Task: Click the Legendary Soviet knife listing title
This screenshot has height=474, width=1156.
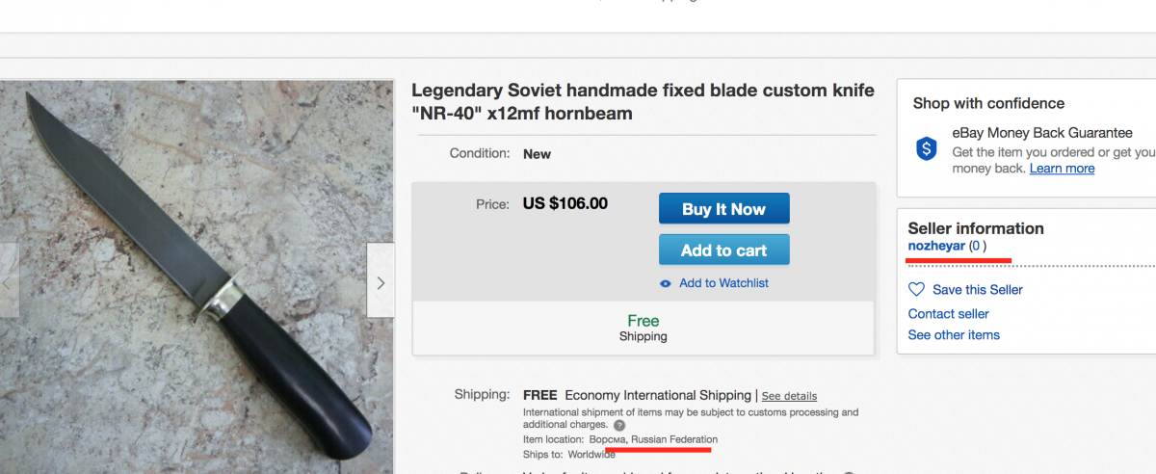Action: [643, 102]
